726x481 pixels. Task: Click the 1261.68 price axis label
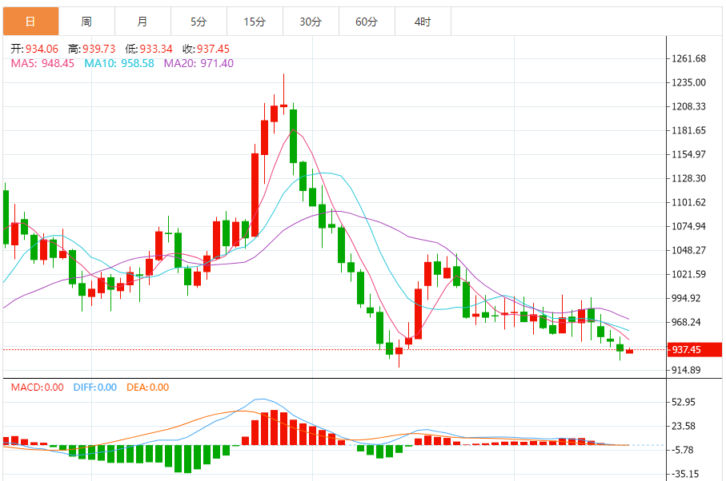688,58
